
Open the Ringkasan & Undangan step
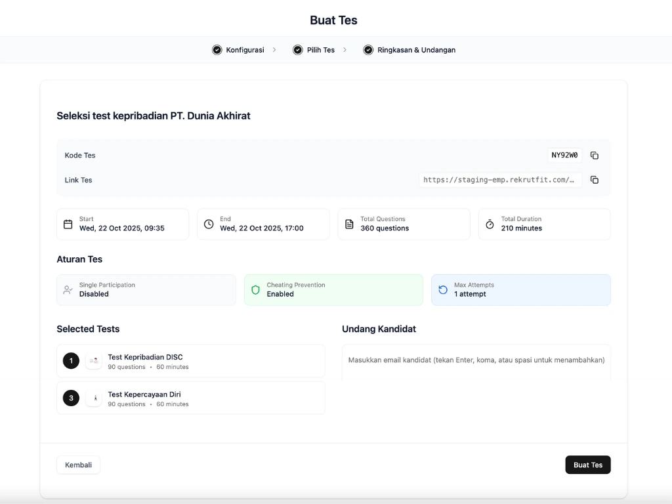[409, 50]
